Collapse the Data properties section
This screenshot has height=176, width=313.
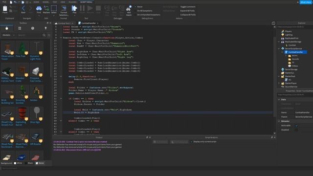279,99
